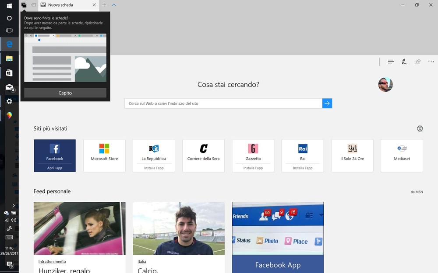Click the battery status tray icon
Viewport: 438px width, 273px height.
click(14, 213)
